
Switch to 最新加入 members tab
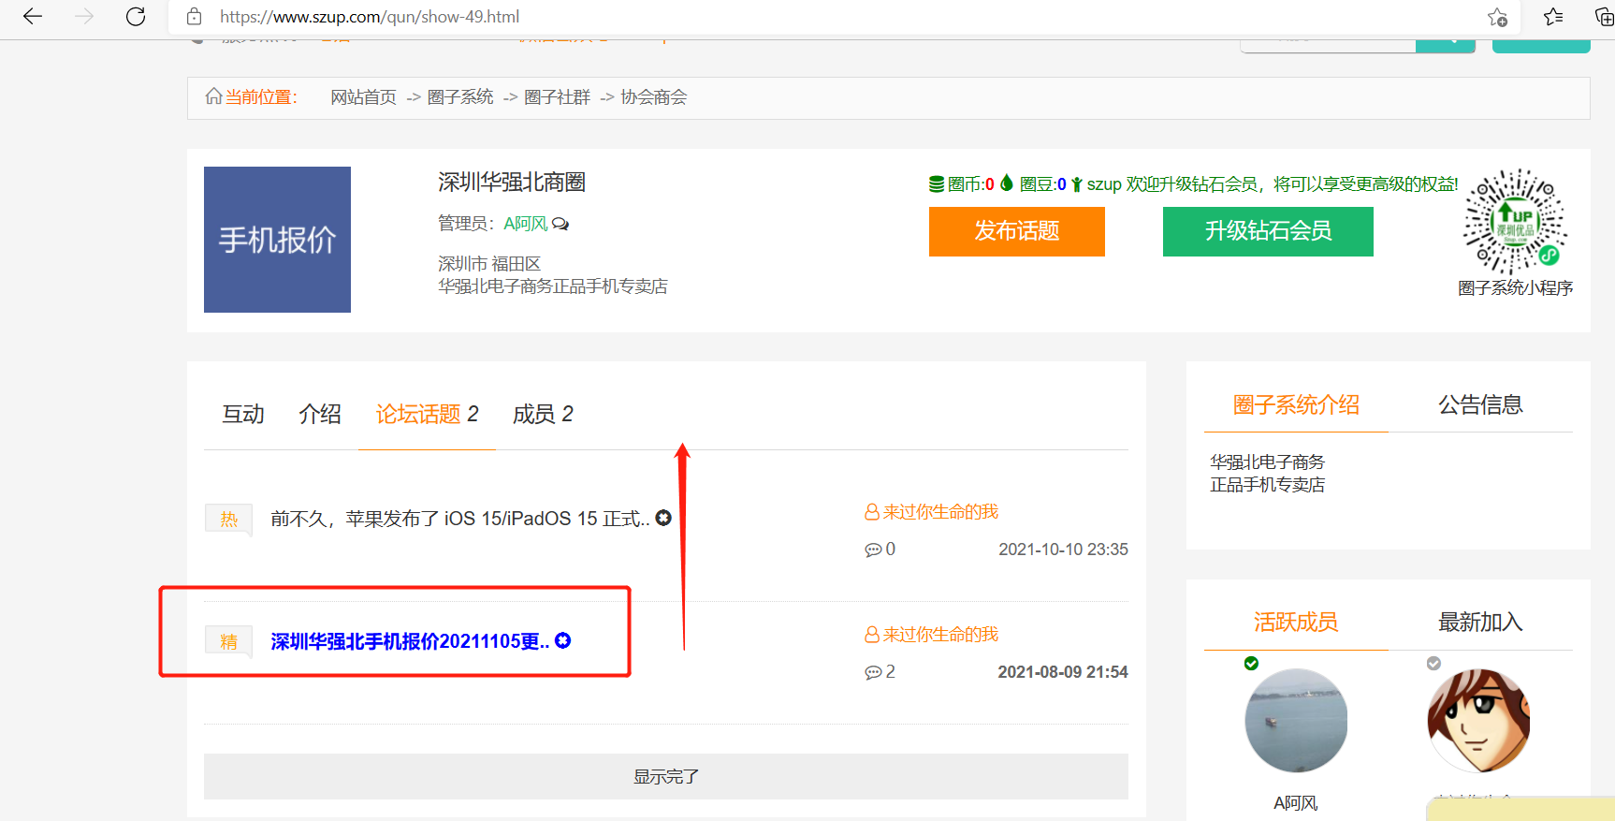point(1480,622)
